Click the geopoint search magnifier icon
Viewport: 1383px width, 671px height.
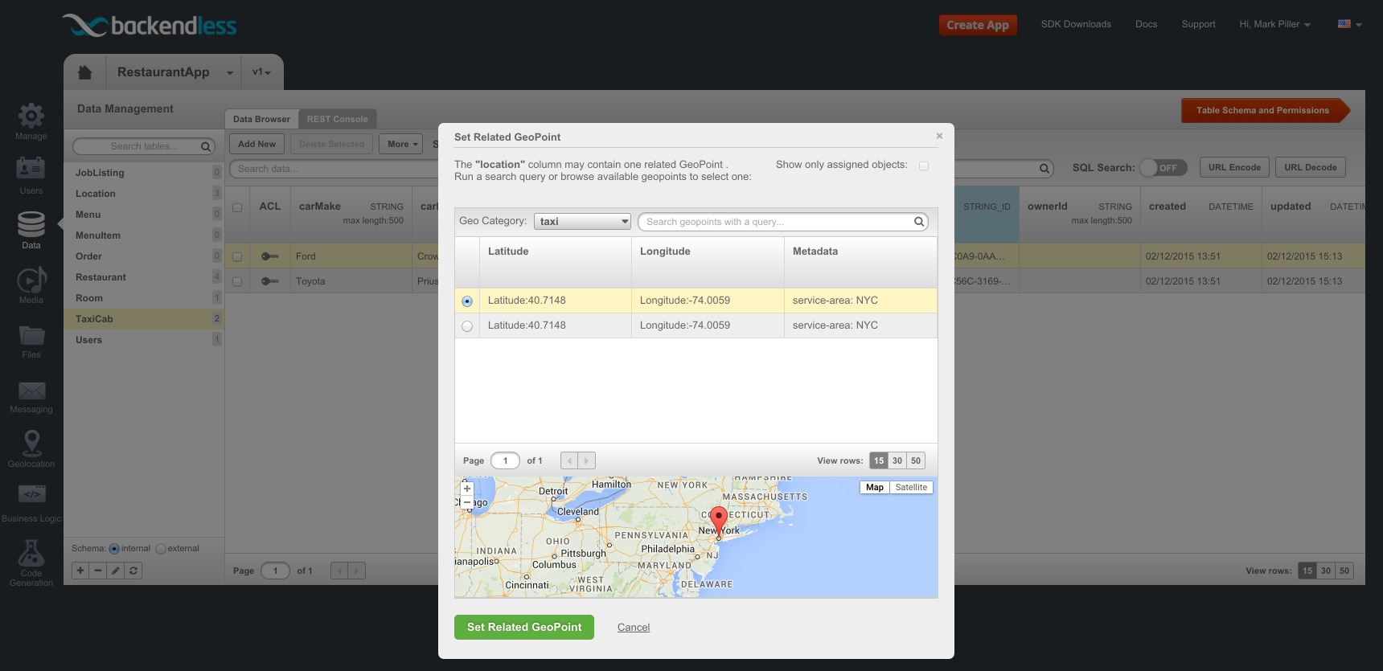point(918,222)
